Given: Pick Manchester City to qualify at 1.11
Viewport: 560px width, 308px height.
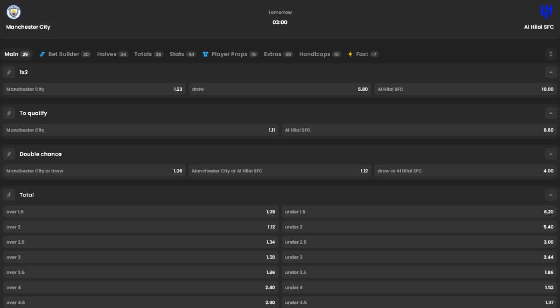Looking at the screenshot, I should pyautogui.click(x=140, y=130).
